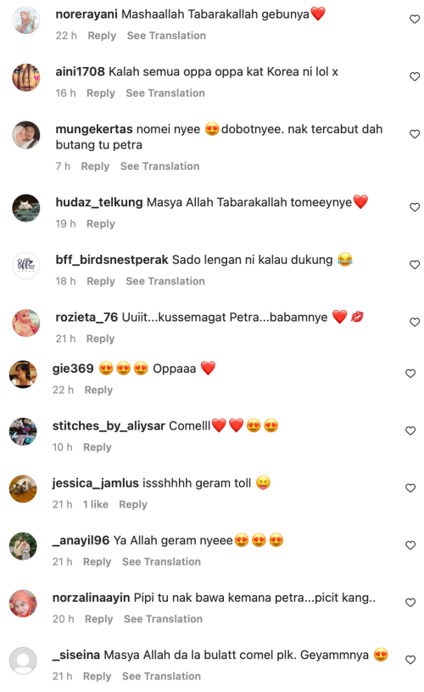Image resolution: width=424 pixels, height=692 pixels.
Task: Like aini1708's comment with the heart icon
Action: [x=415, y=76]
